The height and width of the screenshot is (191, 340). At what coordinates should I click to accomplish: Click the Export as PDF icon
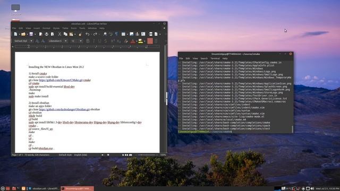click(x=40, y=34)
